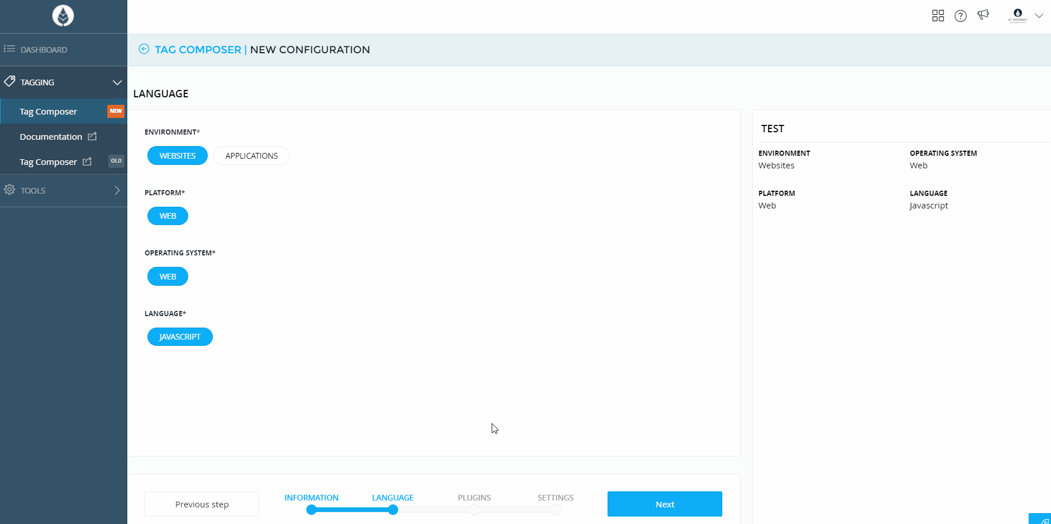This screenshot has height=524, width=1051.
Task: Go back using the circled arrow icon
Action: click(144, 49)
